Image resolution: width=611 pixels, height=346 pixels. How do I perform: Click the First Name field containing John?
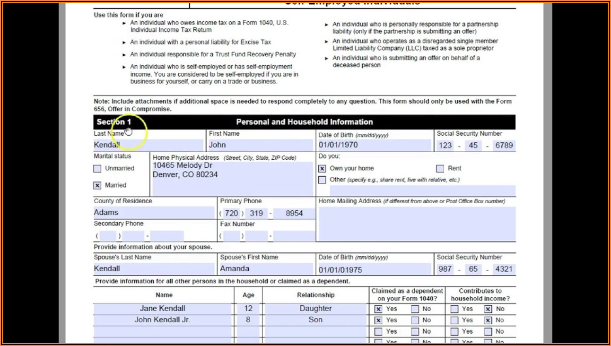point(261,145)
